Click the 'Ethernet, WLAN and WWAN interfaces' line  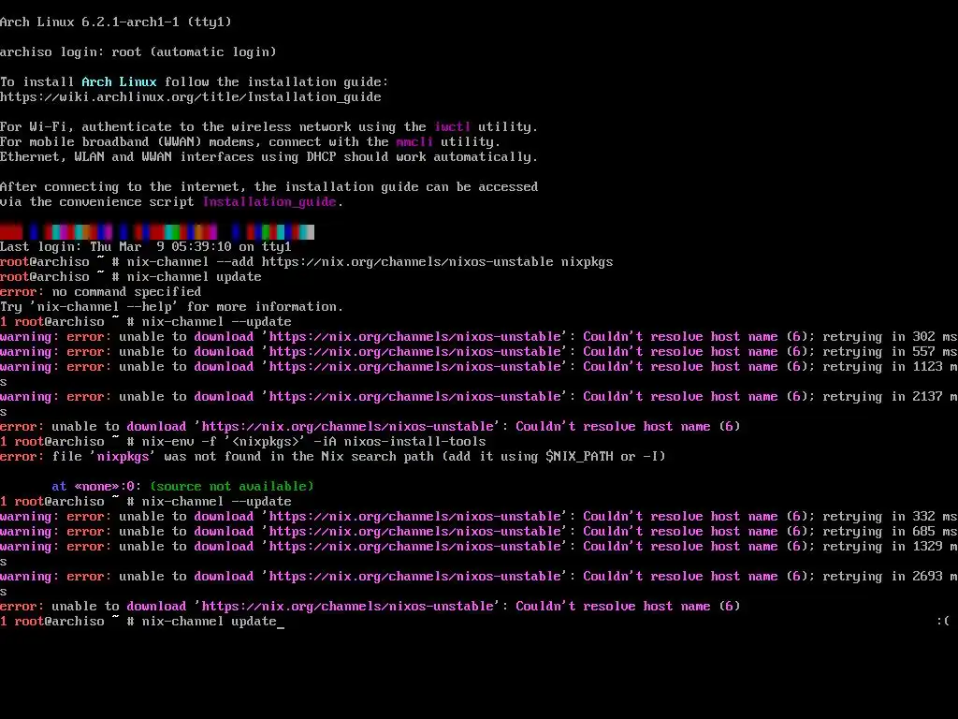click(x=269, y=157)
